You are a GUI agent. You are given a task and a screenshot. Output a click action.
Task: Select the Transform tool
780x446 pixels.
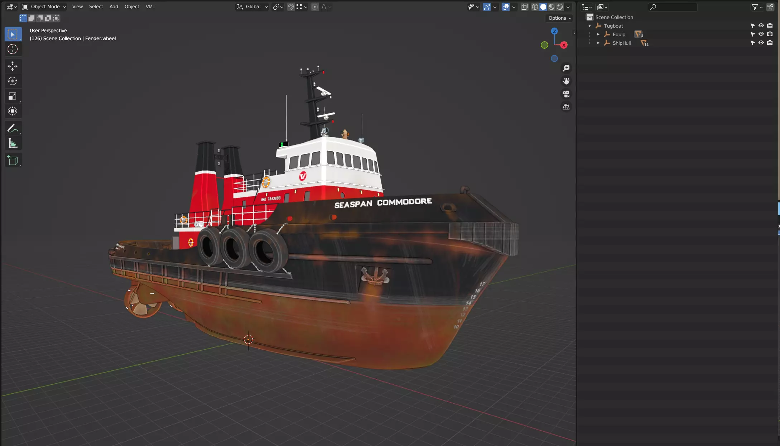tap(13, 111)
